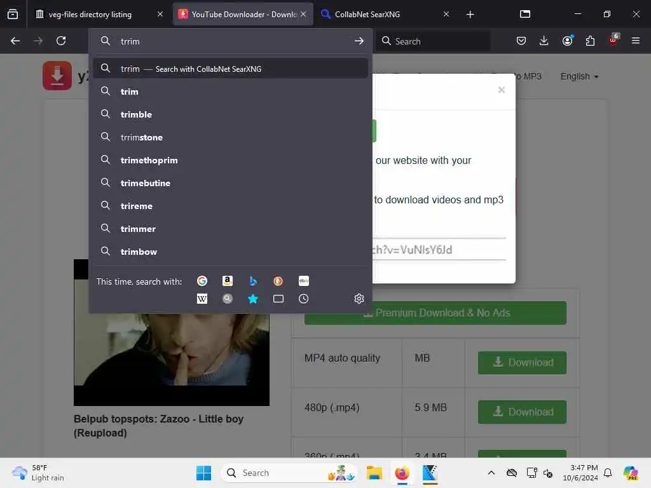Open the Pocket save icon

point(521,41)
